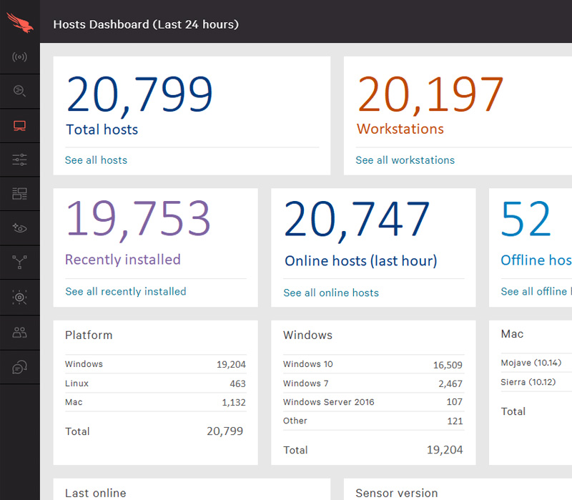Open the target crosshair icon in sidebar
The height and width of the screenshot is (500, 572).
pos(20,298)
